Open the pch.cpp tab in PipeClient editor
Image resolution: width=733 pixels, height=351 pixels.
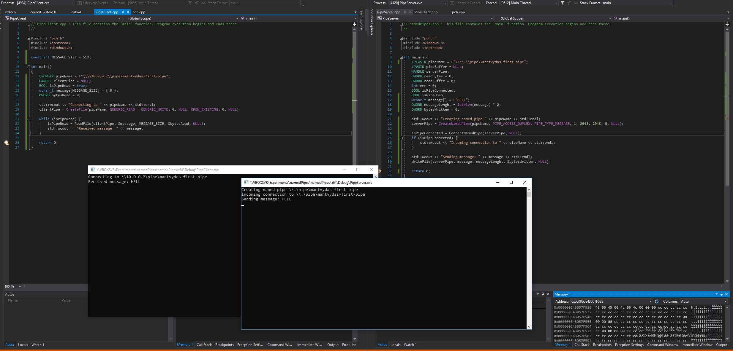pos(139,12)
